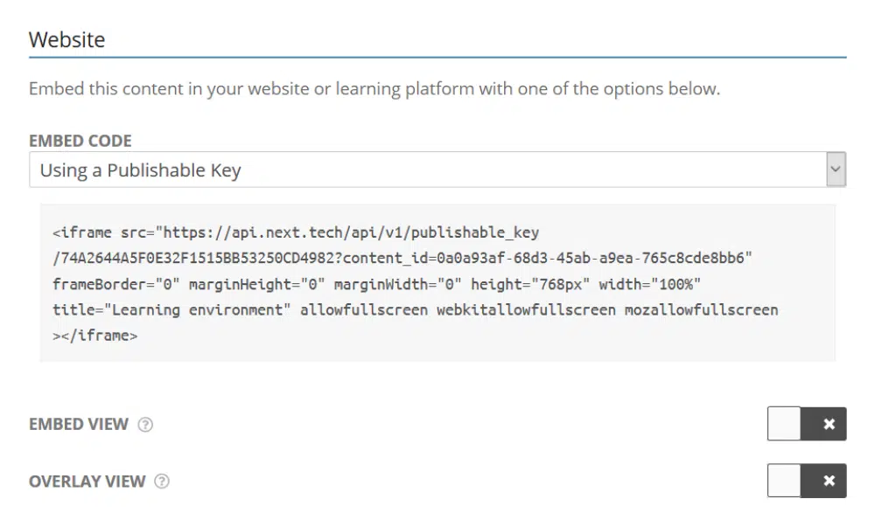Screen dimensions: 875x520
Task: Click the Website section heading
Action: (66, 39)
